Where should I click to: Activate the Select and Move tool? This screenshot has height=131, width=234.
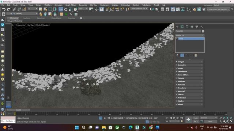(61, 9)
